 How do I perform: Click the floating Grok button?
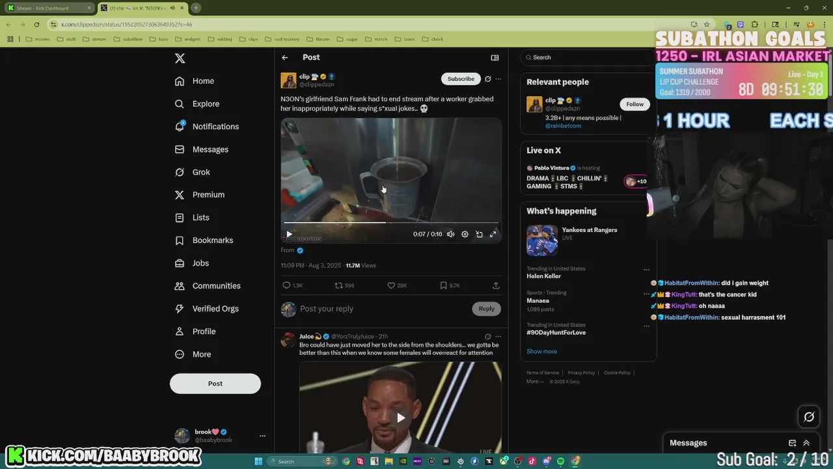coord(809,417)
